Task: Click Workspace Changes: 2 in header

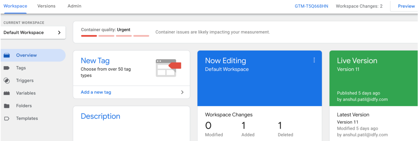Action: [x=359, y=6]
